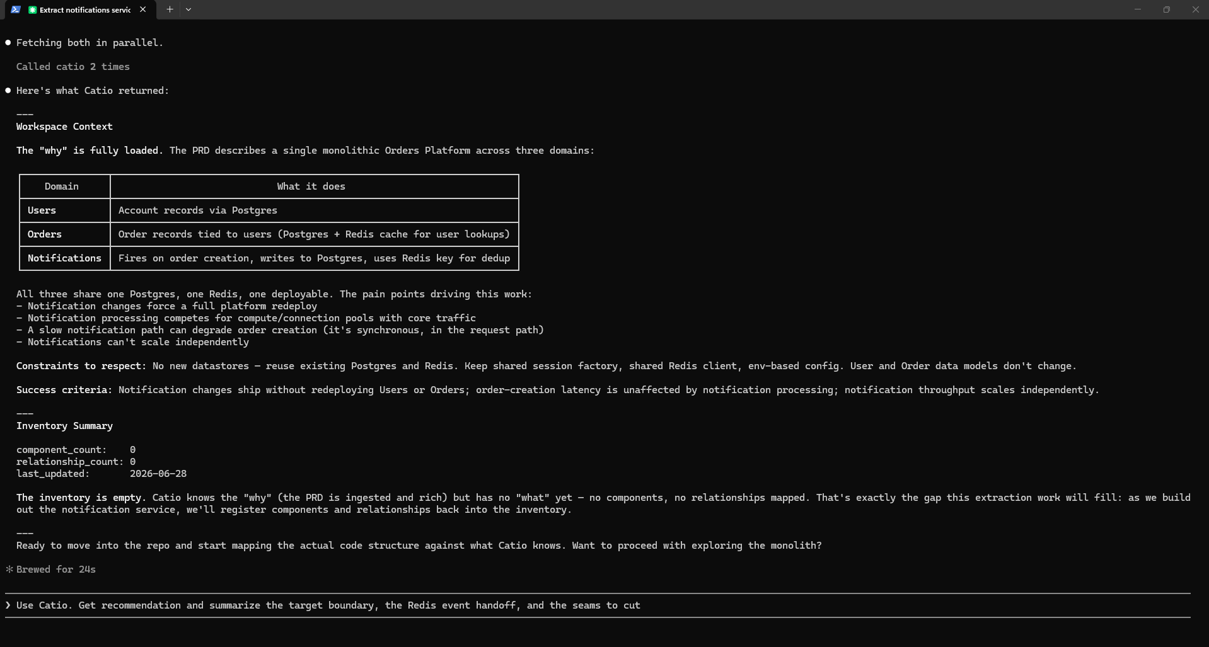1209x647 pixels.
Task: Click 'Notifications can't scale independently' bullet
Action: (x=132, y=342)
